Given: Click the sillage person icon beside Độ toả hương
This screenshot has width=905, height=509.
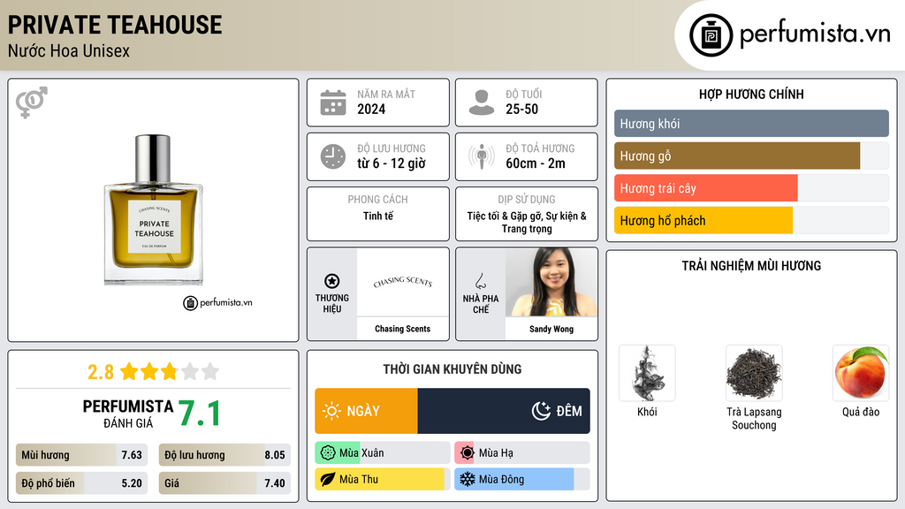Looking at the screenshot, I should [x=482, y=156].
